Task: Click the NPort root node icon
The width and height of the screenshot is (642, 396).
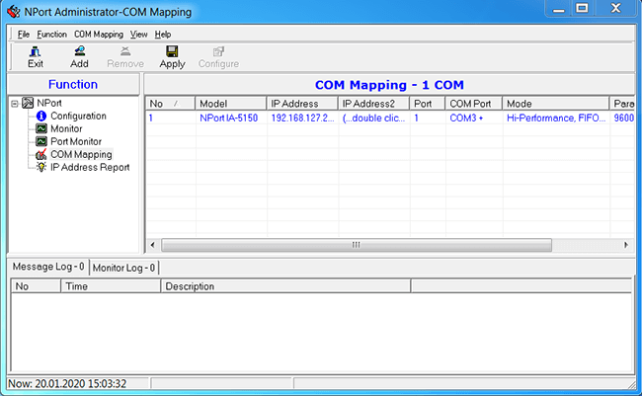Action: [28, 103]
